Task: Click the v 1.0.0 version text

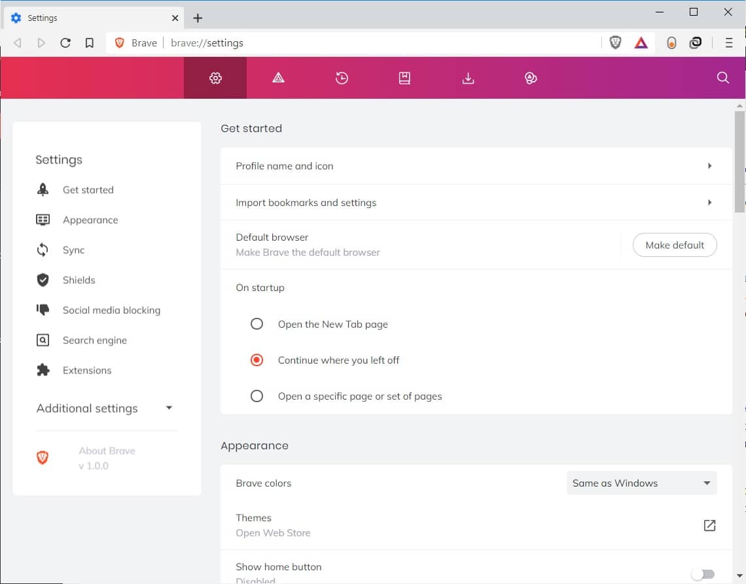Action: coord(94,466)
